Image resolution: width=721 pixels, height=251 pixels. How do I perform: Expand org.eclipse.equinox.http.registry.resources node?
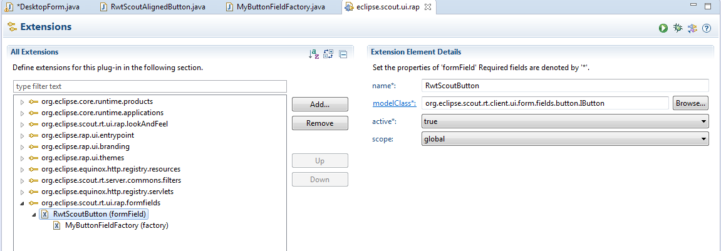(22, 170)
